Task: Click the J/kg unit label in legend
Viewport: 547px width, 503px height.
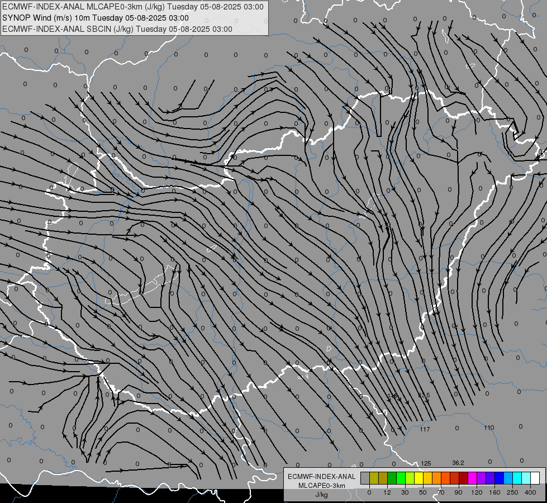Action: tap(322, 495)
